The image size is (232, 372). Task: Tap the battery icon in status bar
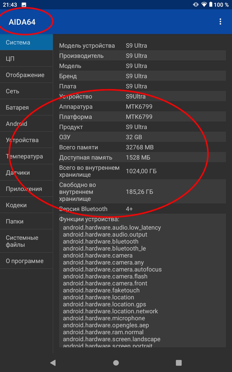click(211, 4)
